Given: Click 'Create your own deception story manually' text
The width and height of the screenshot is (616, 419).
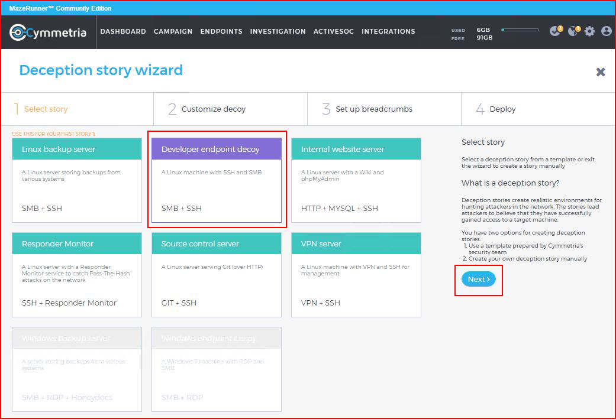Looking at the screenshot, I should pyautogui.click(x=528, y=259).
